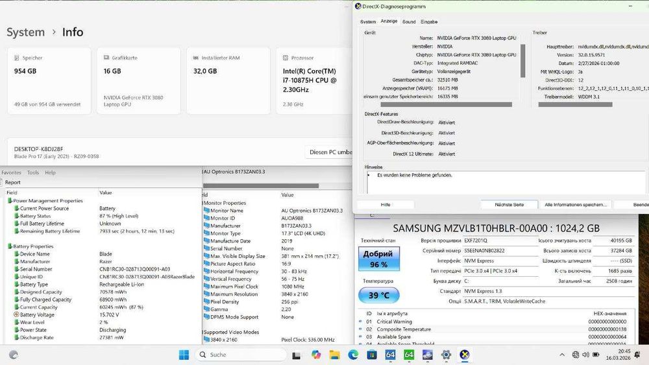The image size is (649, 365).
Task: Click the 20:45 clock and date
Action: (x=618, y=354)
